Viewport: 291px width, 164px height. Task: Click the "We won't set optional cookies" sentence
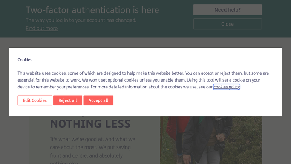(134, 80)
